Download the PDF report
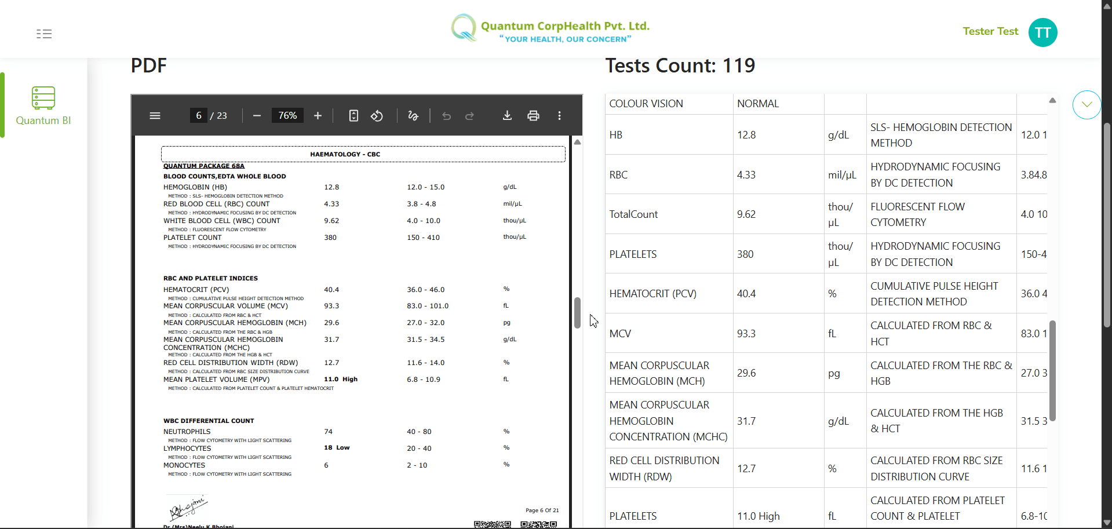Viewport: 1112px width, 529px height. click(x=507, y=115)
